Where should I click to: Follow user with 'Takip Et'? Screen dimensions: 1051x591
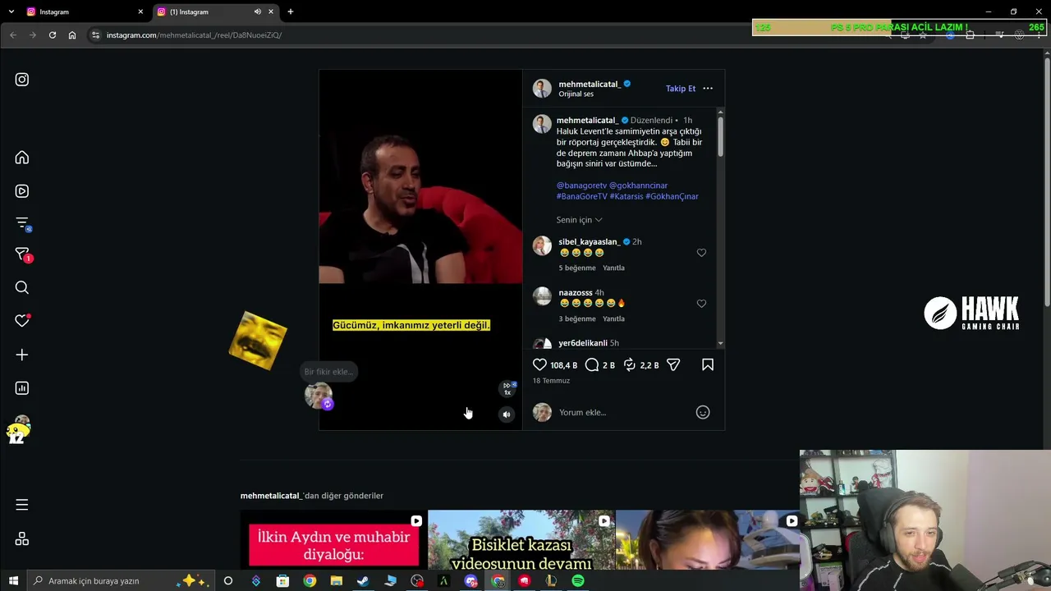coord(681,89)
